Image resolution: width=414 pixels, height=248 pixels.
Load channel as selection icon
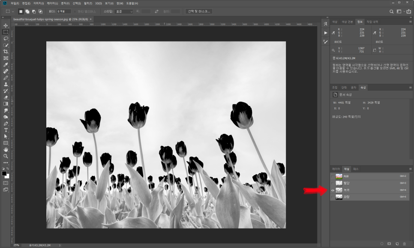[x=382, y=244]
